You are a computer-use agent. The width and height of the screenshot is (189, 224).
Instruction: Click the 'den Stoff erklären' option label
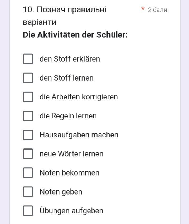70,59
